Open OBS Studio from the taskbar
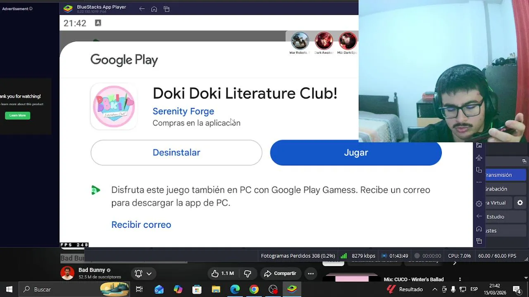This screenshot has width=529, height=297. click(273, 290)
